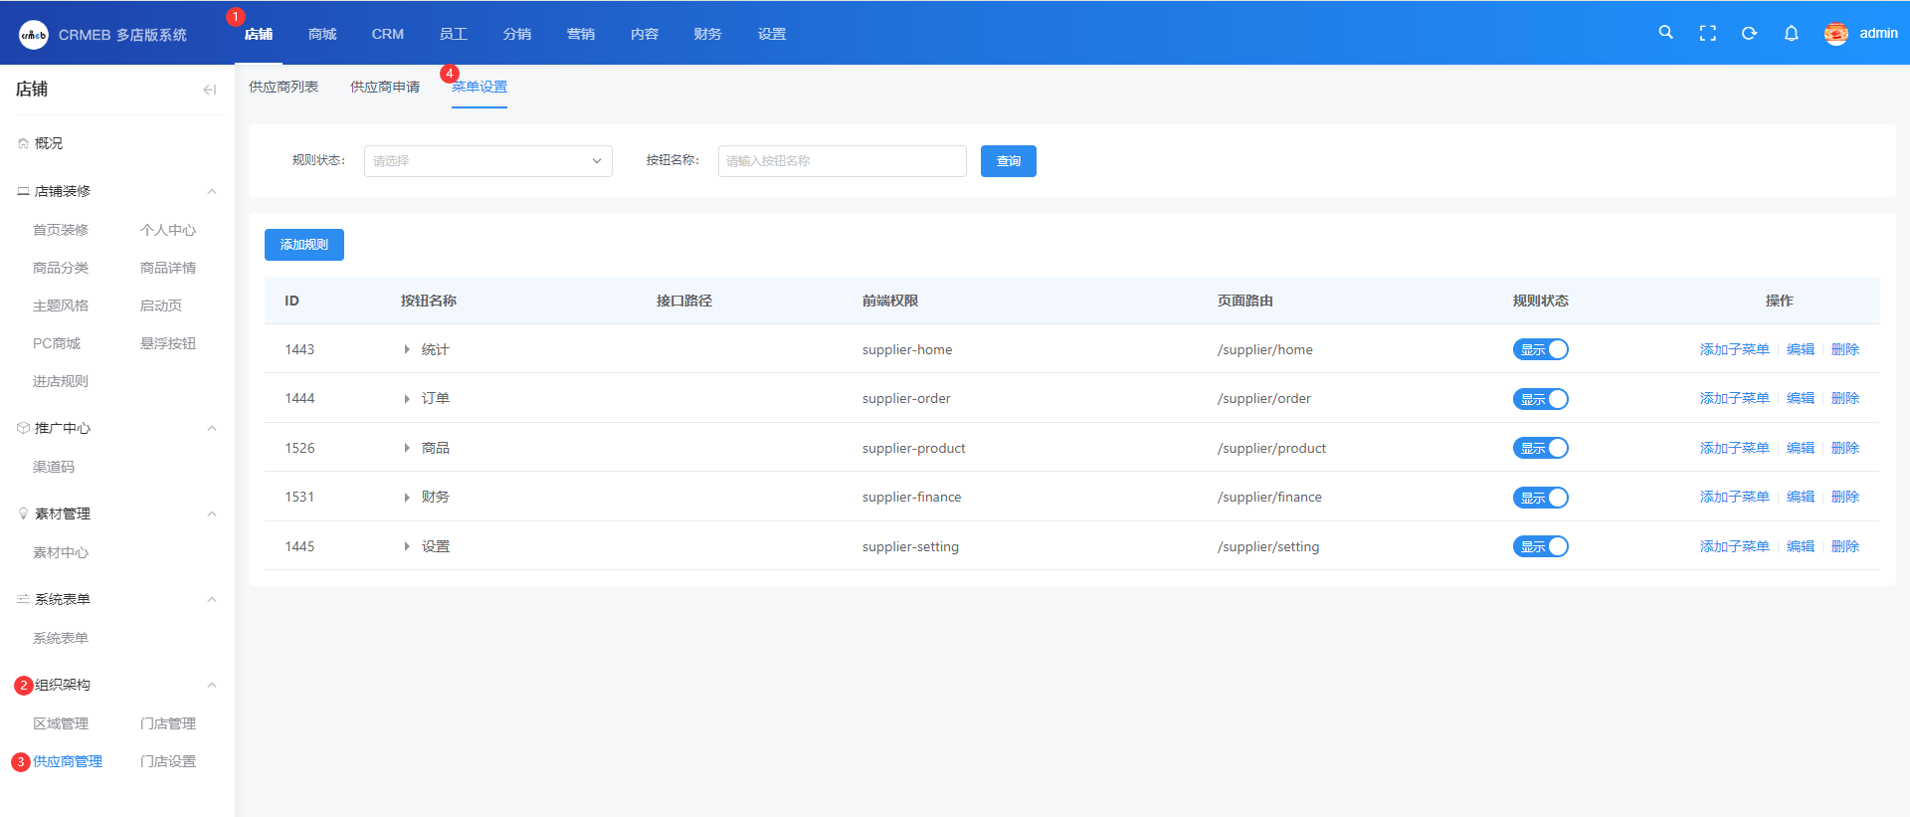Click the 概况 overview home icon
The width and height of the screenshot is (1910, 817).
[x=23, y=143]
